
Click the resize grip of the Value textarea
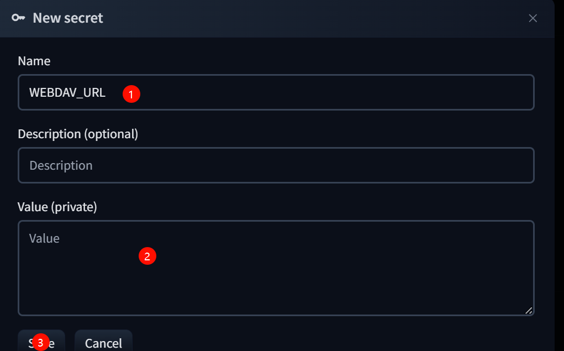tap(529, 310)
